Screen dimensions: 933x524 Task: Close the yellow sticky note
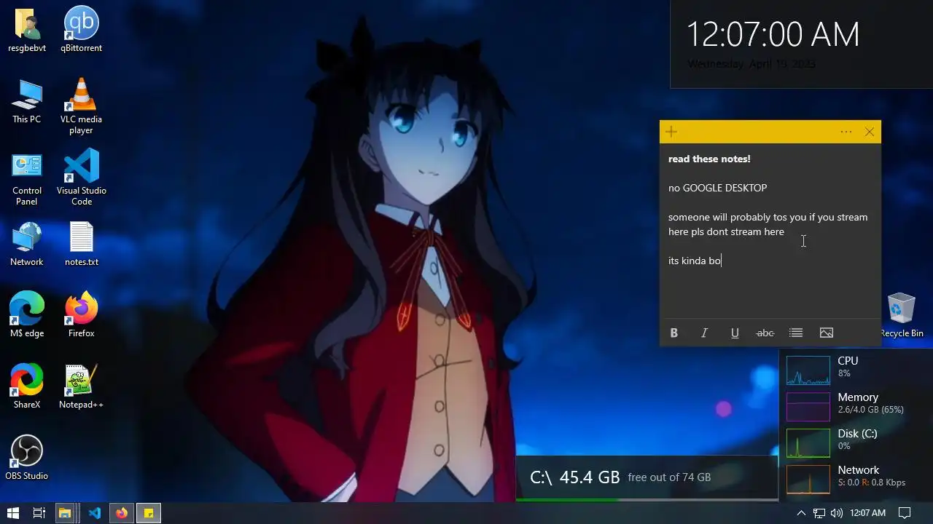click(x=870, y=132)
